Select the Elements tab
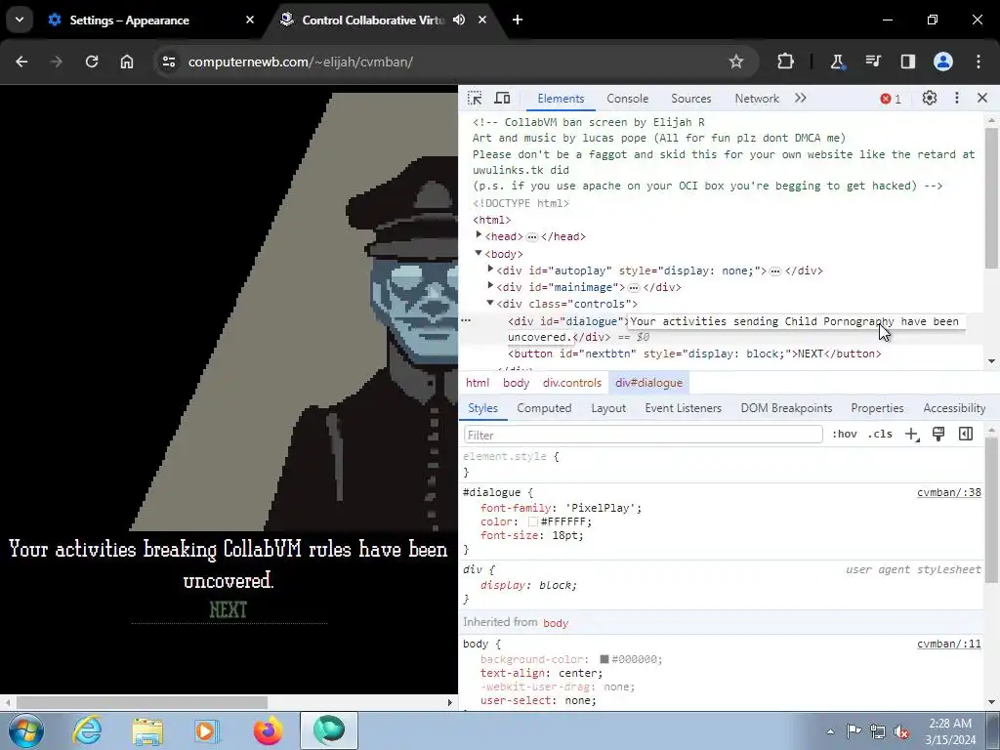The height and width of the screenshot is (750, 1000). [x=561, y=99]
